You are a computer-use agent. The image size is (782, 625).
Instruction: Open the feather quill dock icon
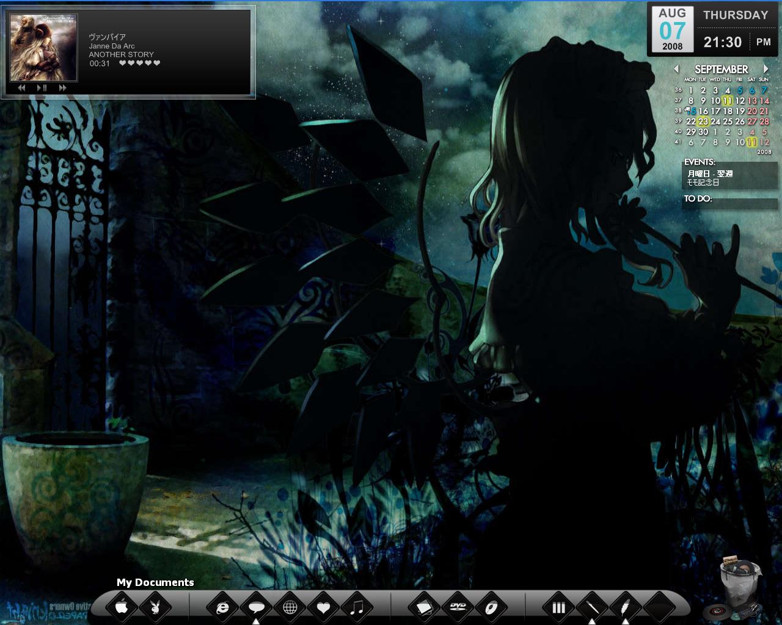[x=626, y=607]
